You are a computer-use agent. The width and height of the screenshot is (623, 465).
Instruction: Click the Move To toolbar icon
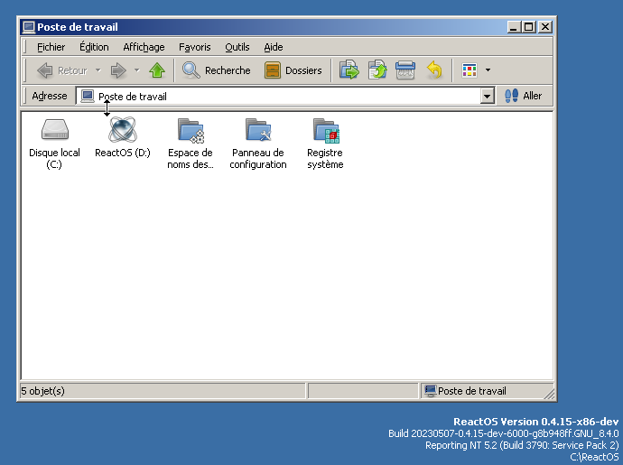(x=349, y=70)
